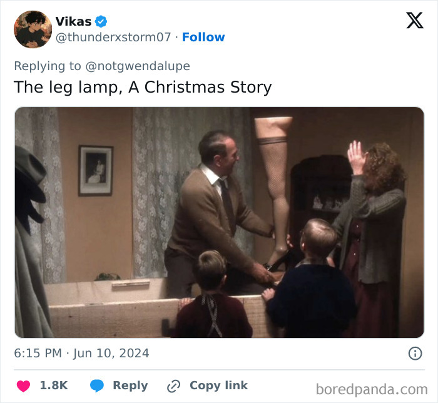
Task: Like the tweet with the heart icon
Action: pos(23,385)
